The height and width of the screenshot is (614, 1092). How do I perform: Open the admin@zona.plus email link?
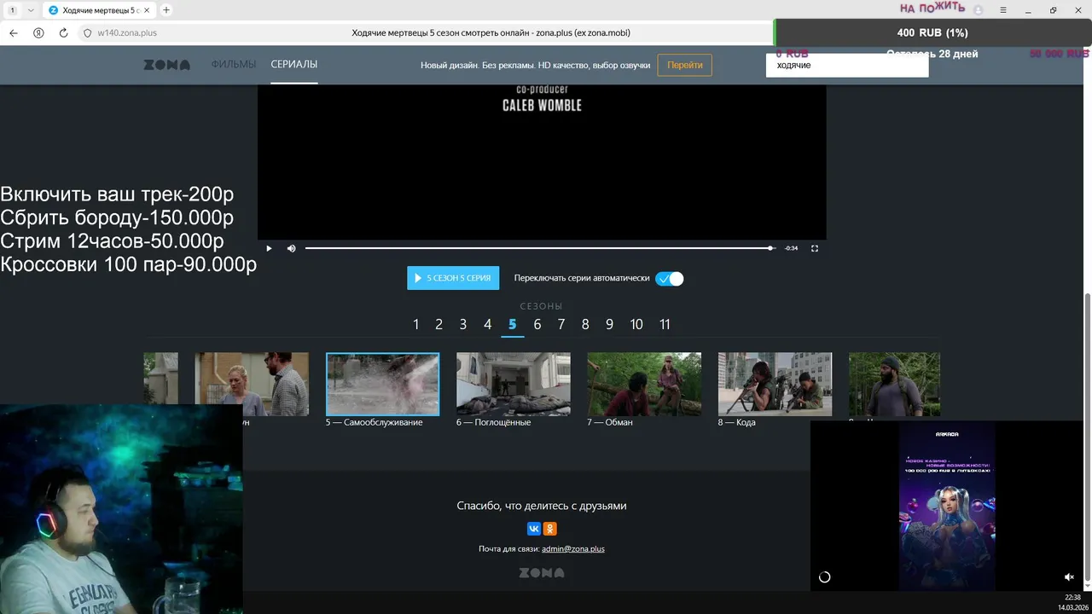pyautogui.click(x=573, y=548)
